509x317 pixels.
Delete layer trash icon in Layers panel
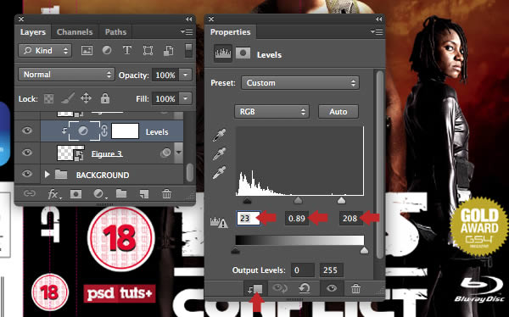[166, 194]
